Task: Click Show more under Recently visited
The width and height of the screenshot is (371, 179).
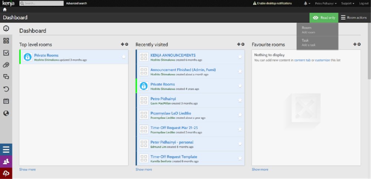Action: point(144,169)
